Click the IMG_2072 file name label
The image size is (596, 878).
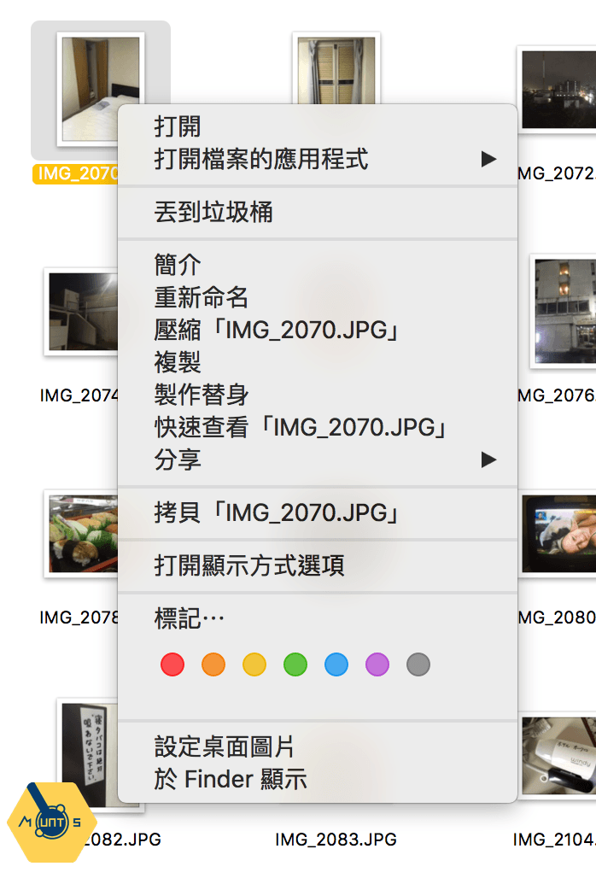click(556, 173)
